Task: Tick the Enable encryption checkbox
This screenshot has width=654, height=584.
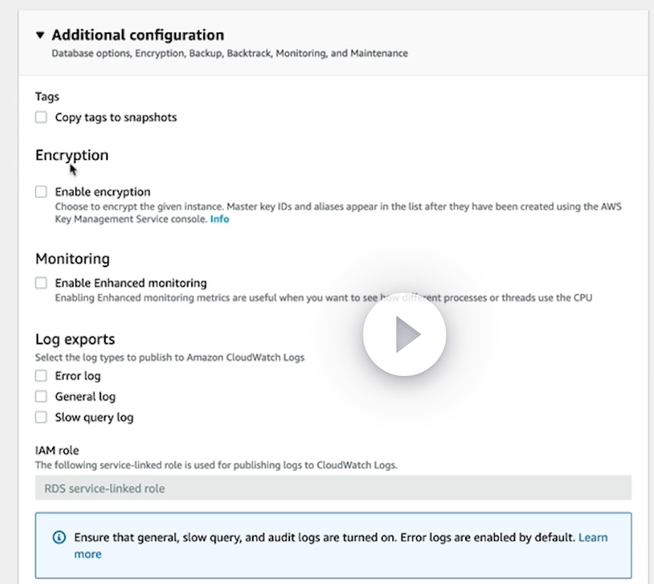Action: tap(42, 192)
